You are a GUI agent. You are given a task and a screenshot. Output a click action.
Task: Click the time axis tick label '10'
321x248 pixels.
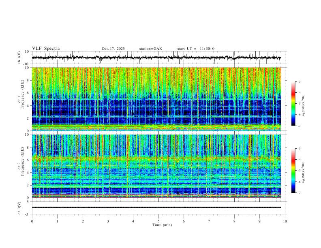pos(285,221)
